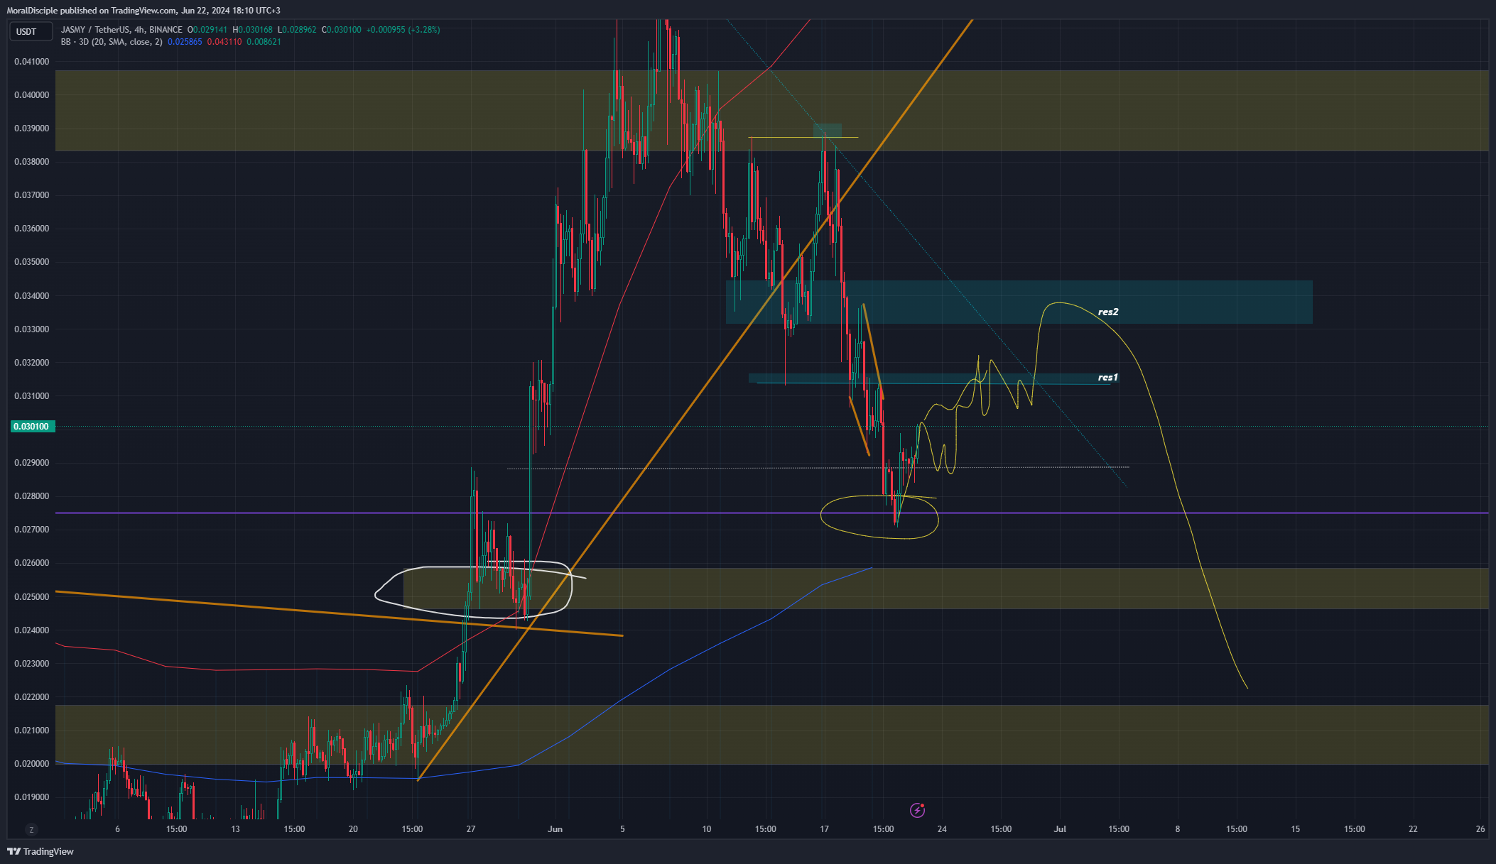Click the 24 date label on time axis
Image resolution: width=1496 pixels, height=864 pixels.
[x=942, y=829]
